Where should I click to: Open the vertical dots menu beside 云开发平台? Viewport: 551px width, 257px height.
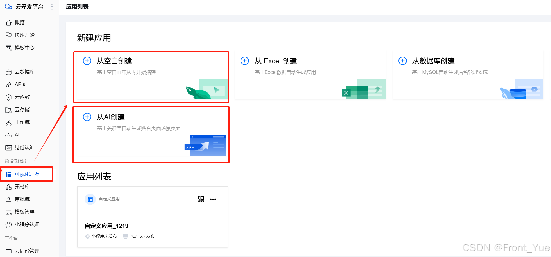(52, 6)
